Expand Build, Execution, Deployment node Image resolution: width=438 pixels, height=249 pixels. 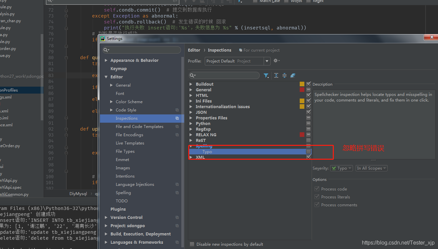106,234
